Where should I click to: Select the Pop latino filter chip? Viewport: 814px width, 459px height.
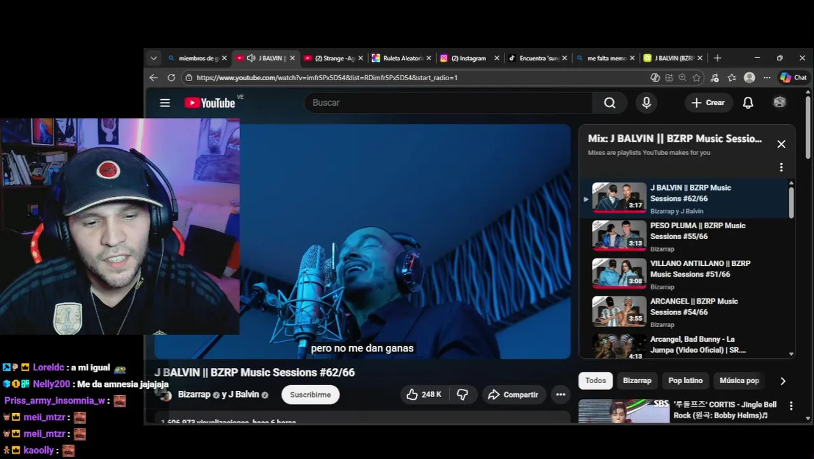(x=685, y=381)
